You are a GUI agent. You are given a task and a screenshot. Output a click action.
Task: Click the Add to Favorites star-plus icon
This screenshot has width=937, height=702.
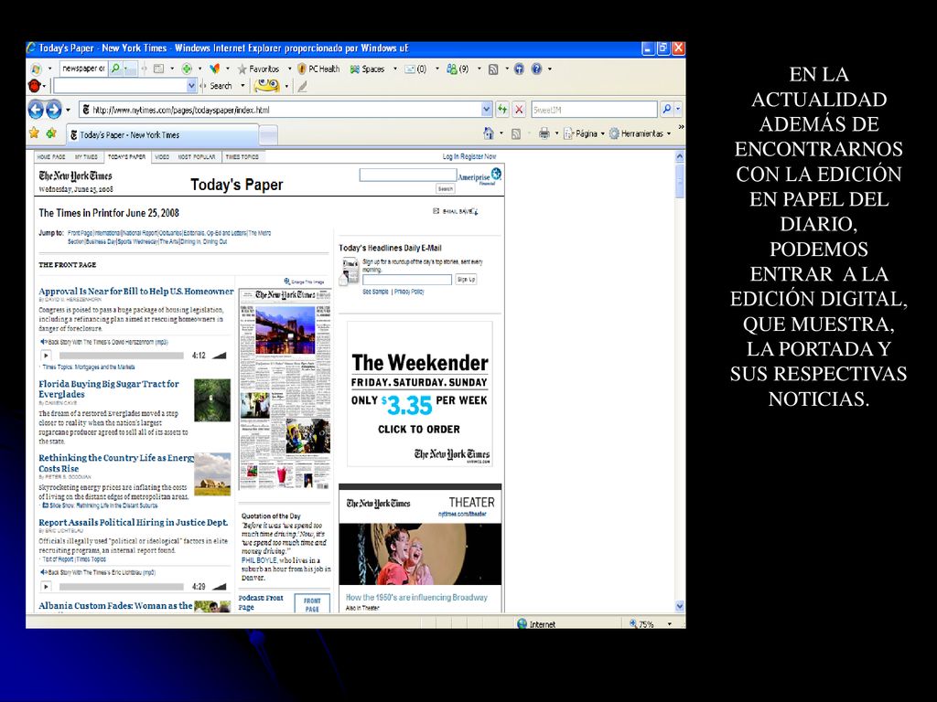[51, 133]
